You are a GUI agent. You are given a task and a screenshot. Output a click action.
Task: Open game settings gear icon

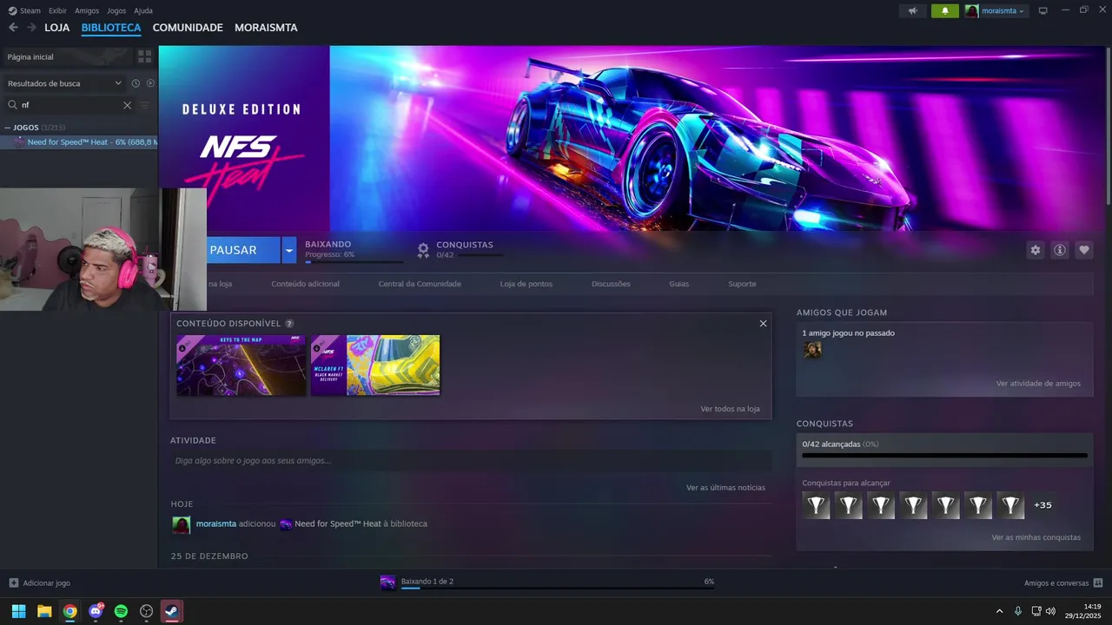[1035, 250]
